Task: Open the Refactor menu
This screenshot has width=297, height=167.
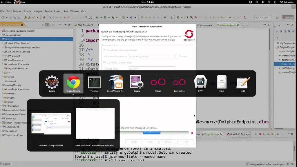Action: 17,11
